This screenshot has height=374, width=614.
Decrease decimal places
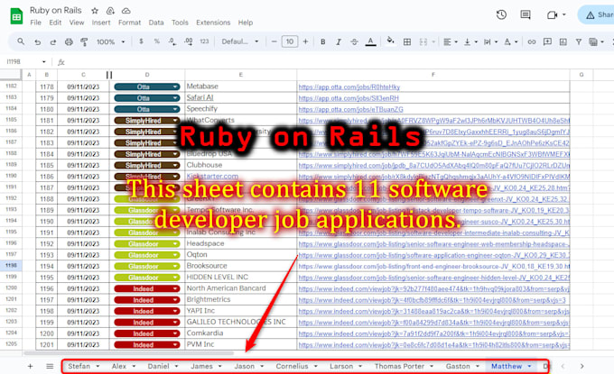point(172,41)
